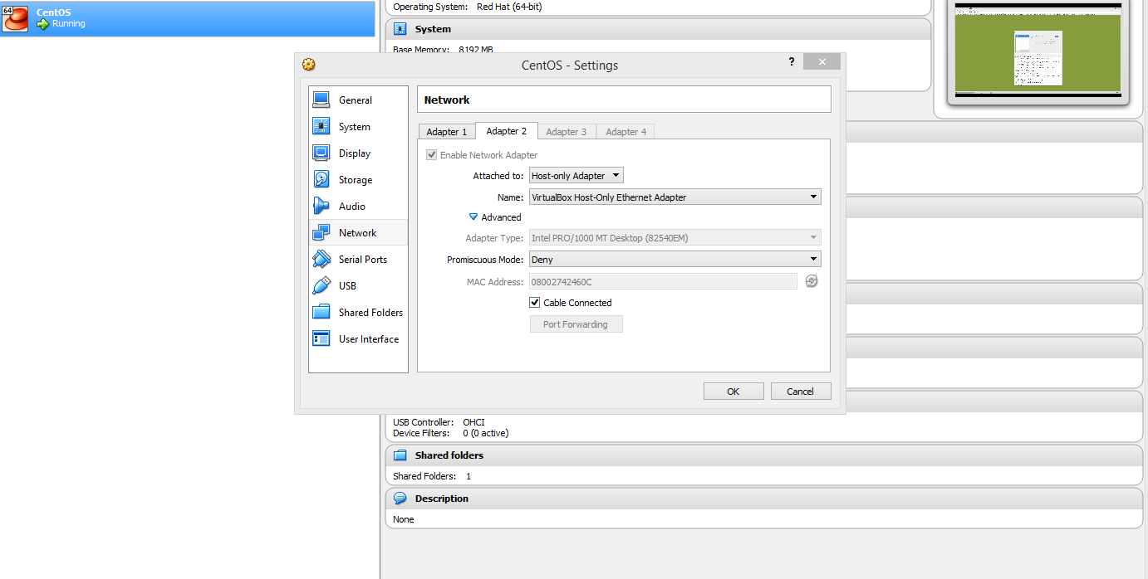Toggle the Enable Network Adapter checkbox

coord(431,155)
